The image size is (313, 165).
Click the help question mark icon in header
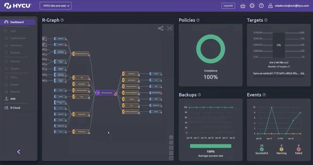tap(261, 6)
